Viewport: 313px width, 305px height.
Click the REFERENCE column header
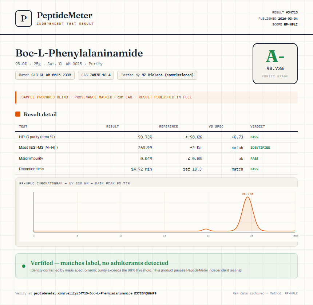click(169, 126)
